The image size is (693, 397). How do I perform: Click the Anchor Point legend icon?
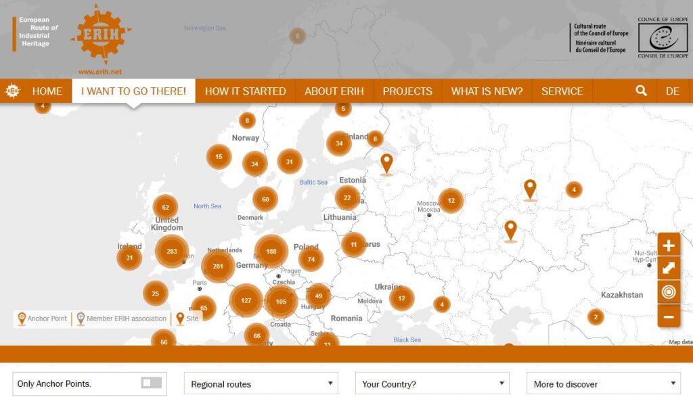(21, 319)
